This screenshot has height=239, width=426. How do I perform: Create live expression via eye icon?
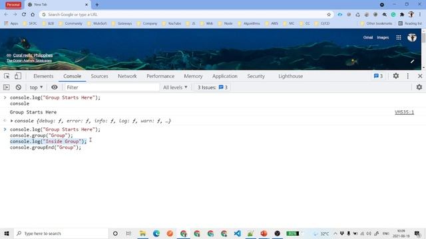click(55, 87)
